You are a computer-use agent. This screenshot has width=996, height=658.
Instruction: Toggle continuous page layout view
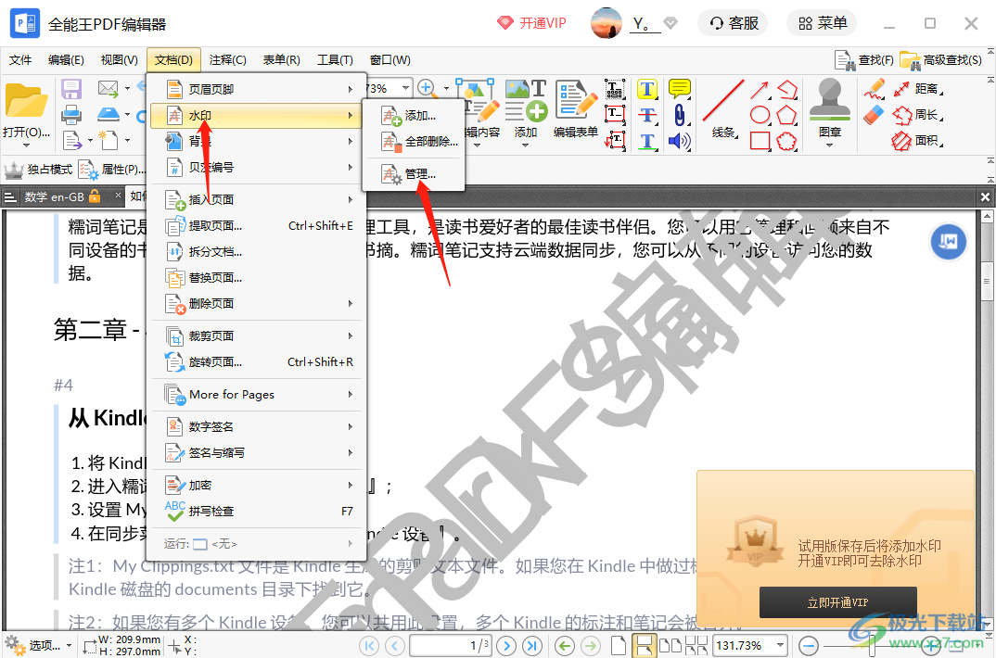(x=644, y=646)
